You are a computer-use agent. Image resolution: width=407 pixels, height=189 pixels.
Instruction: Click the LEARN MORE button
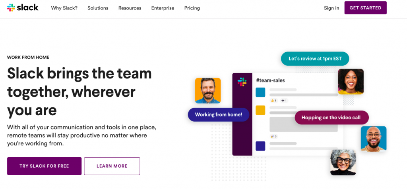click(112, 166)
